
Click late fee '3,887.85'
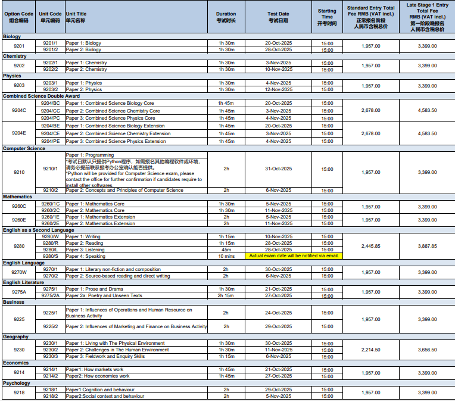click(427, 246)
